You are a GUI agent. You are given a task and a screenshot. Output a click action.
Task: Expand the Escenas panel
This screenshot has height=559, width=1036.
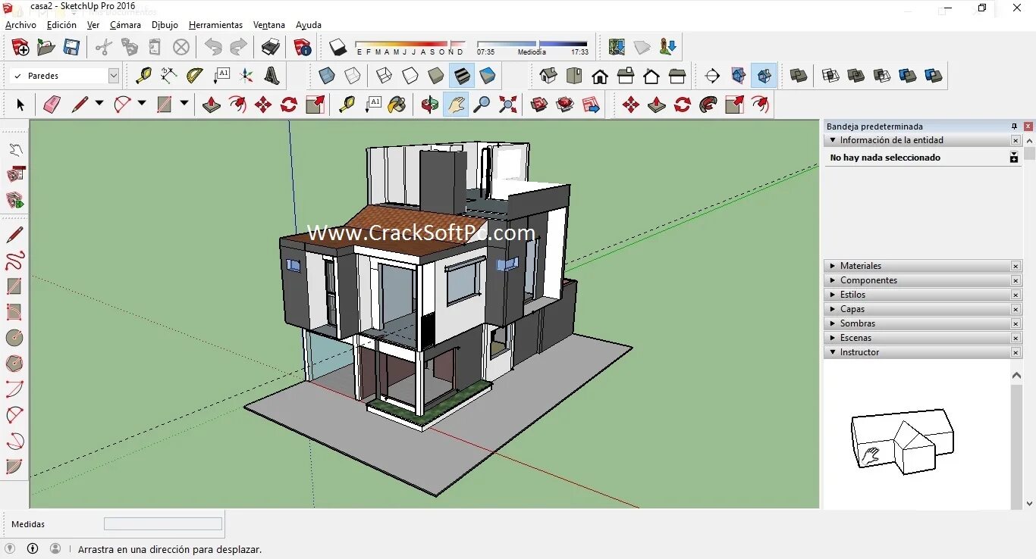coord(923,338)
